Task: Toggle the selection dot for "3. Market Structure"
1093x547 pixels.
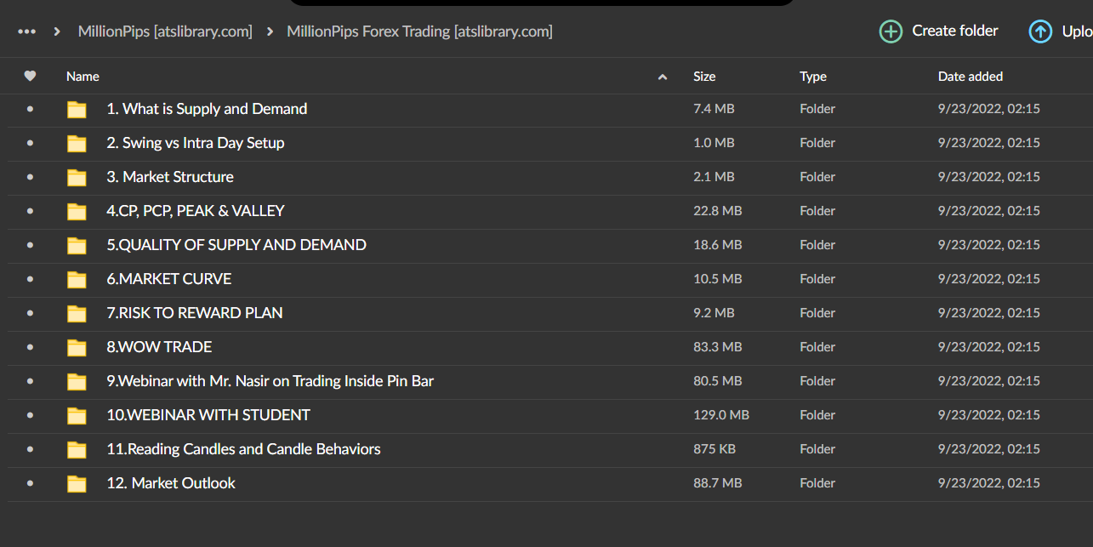Action: [30, 177]
